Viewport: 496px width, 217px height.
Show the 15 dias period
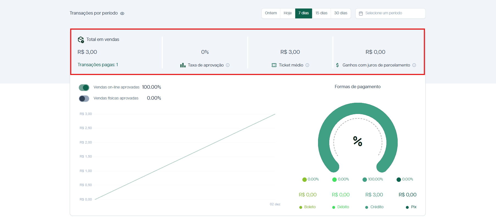pyautogui.click(x=321, y=13)
